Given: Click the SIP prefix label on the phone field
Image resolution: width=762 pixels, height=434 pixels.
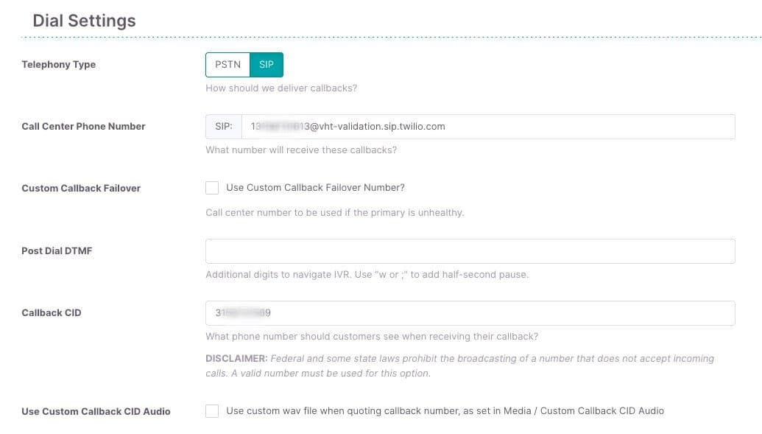Looking at the screenshot, I should (x=222, y=126).
